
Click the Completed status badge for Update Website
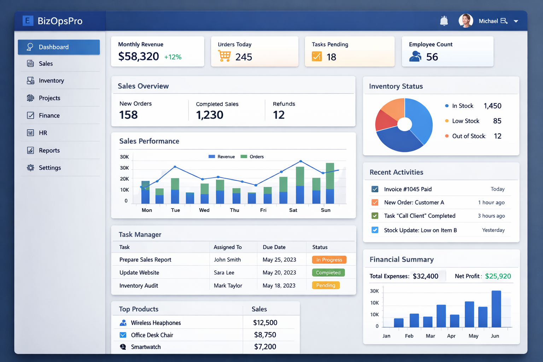coord(328,272)
